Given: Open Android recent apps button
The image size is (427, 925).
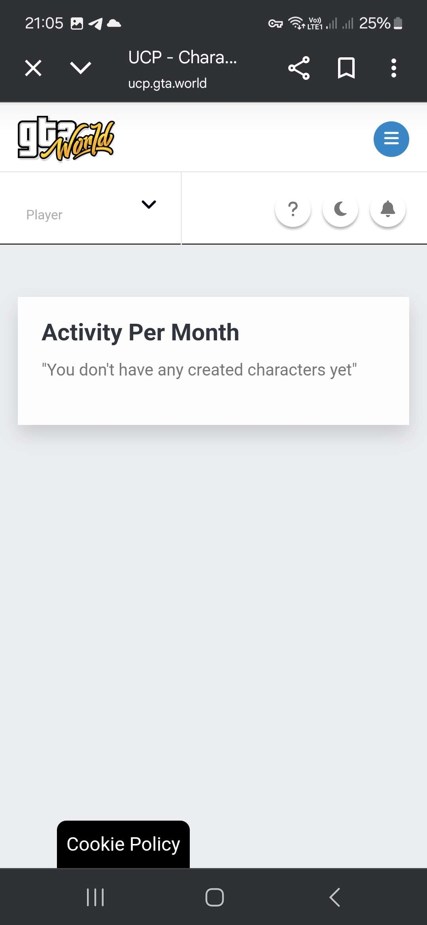Looking at the screenshot, I should click(x=95, y=897).
